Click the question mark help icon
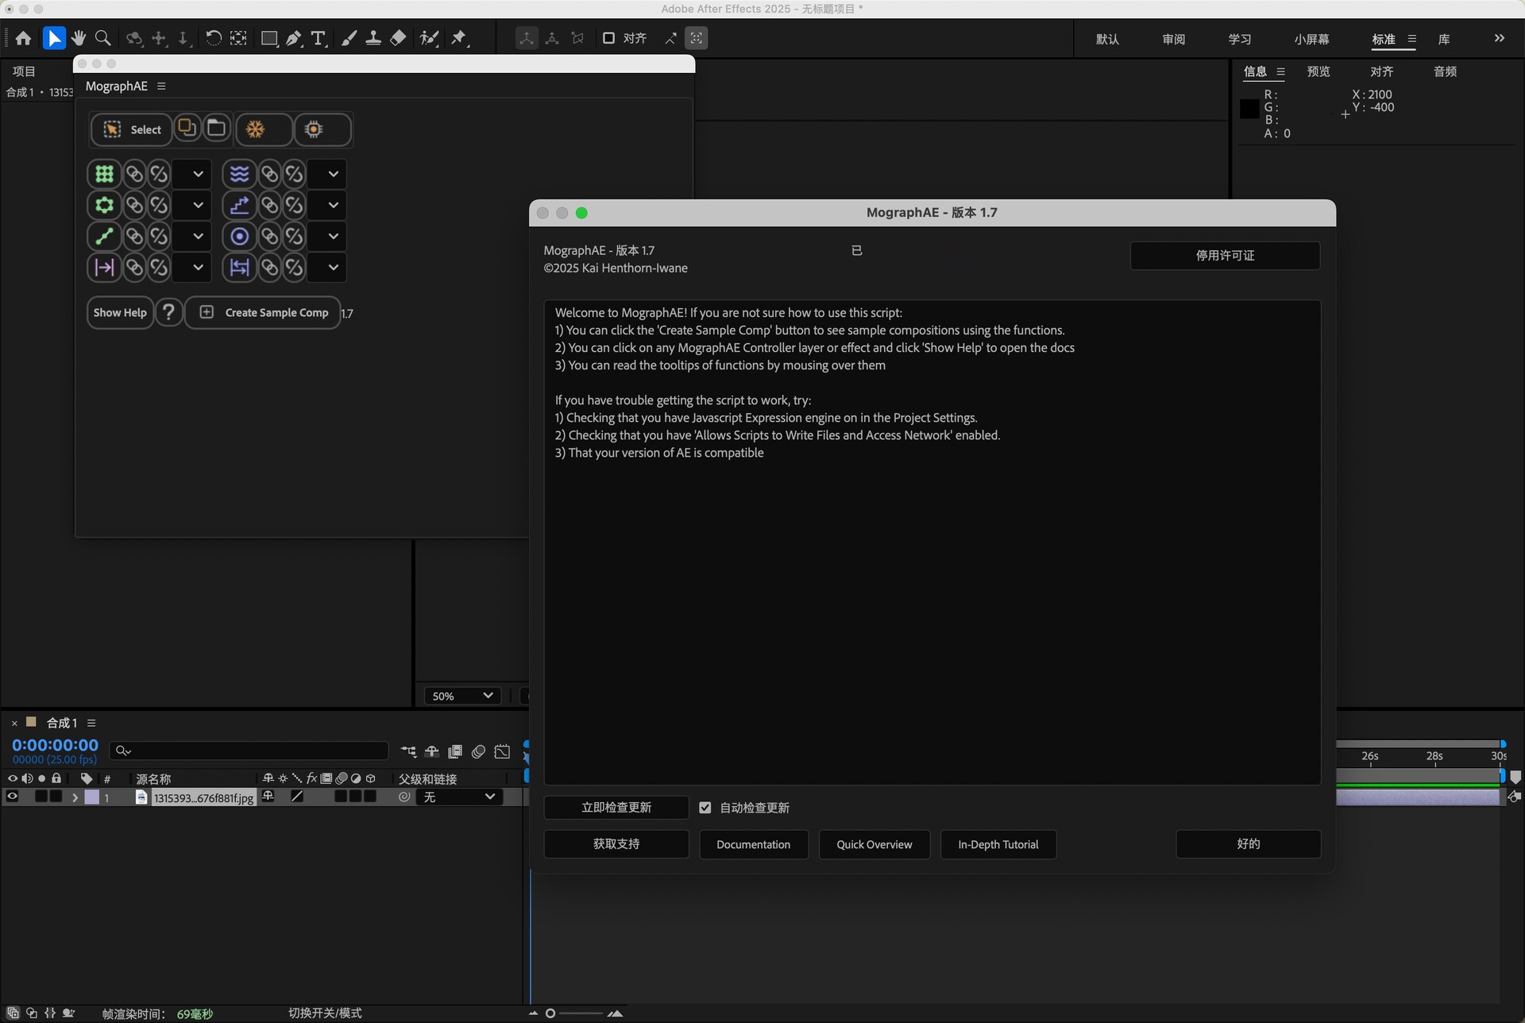The height and width of the screenshot is (1023, 1525). coord(168,312)
